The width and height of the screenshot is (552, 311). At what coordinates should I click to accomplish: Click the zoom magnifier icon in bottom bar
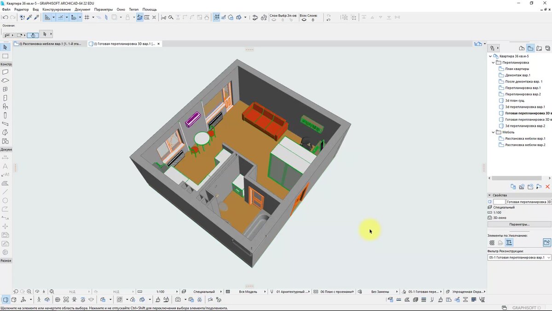point(29,292)
